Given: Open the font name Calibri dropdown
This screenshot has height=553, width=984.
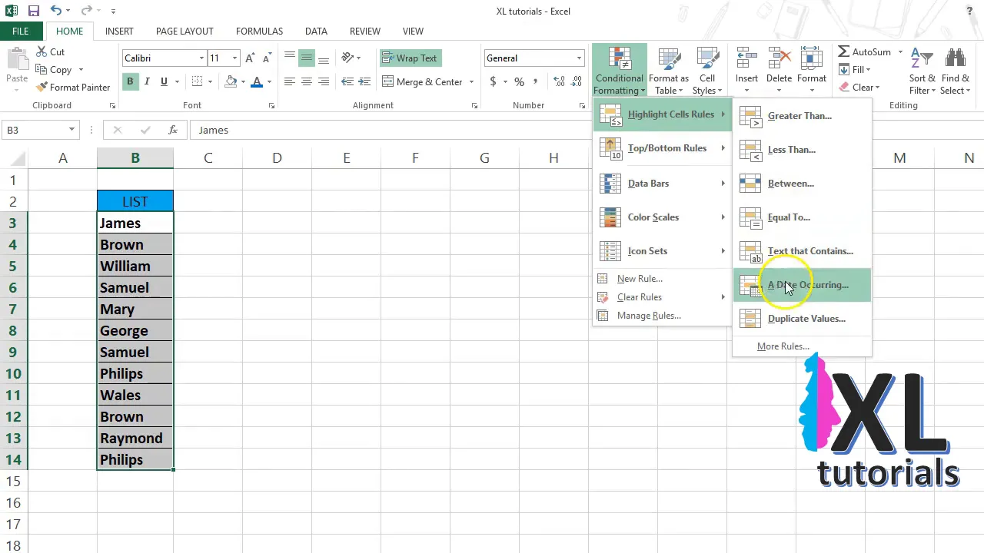Looking at the screenshot, I should coord(201,58).
